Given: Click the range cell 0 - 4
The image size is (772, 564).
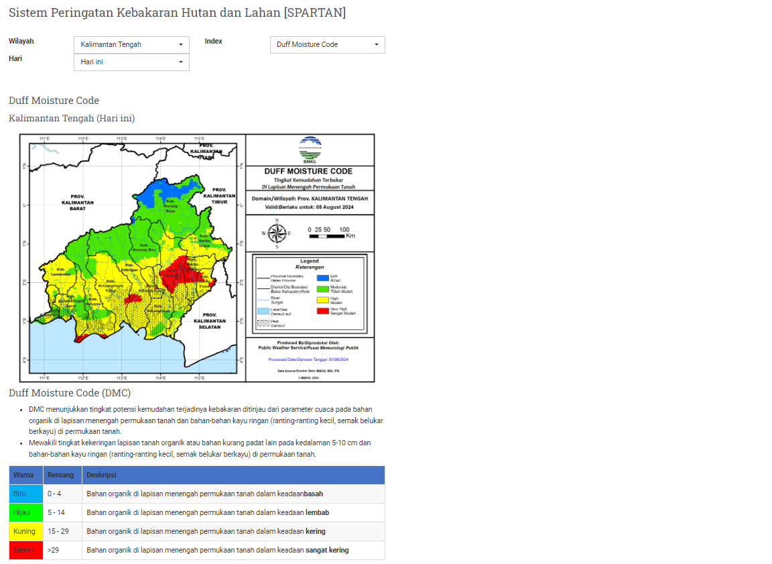Looking at the screenshot, I should tap(62, 494).
